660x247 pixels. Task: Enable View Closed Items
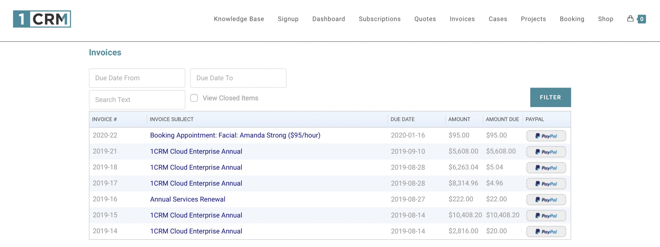click(194, 98)
